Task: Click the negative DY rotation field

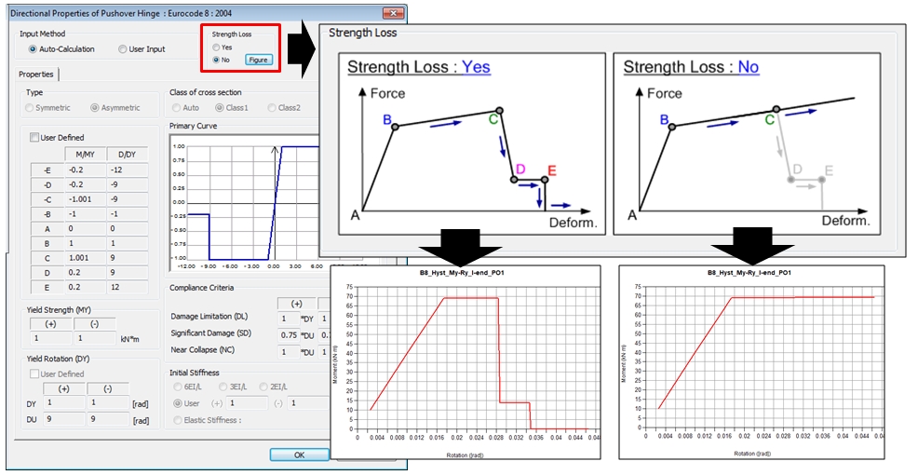Action: coord(108,402)
